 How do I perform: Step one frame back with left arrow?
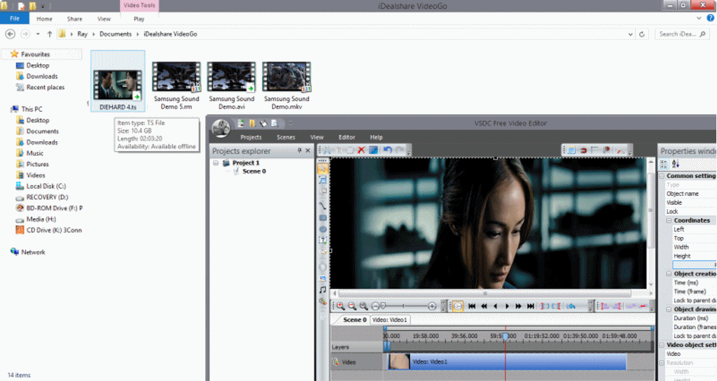tap(495, 306)
